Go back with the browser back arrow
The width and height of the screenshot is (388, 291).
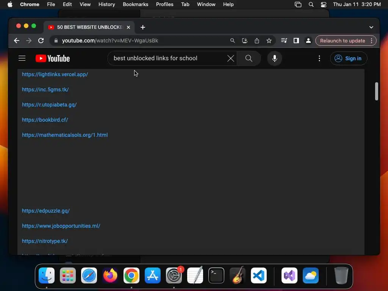17,41
